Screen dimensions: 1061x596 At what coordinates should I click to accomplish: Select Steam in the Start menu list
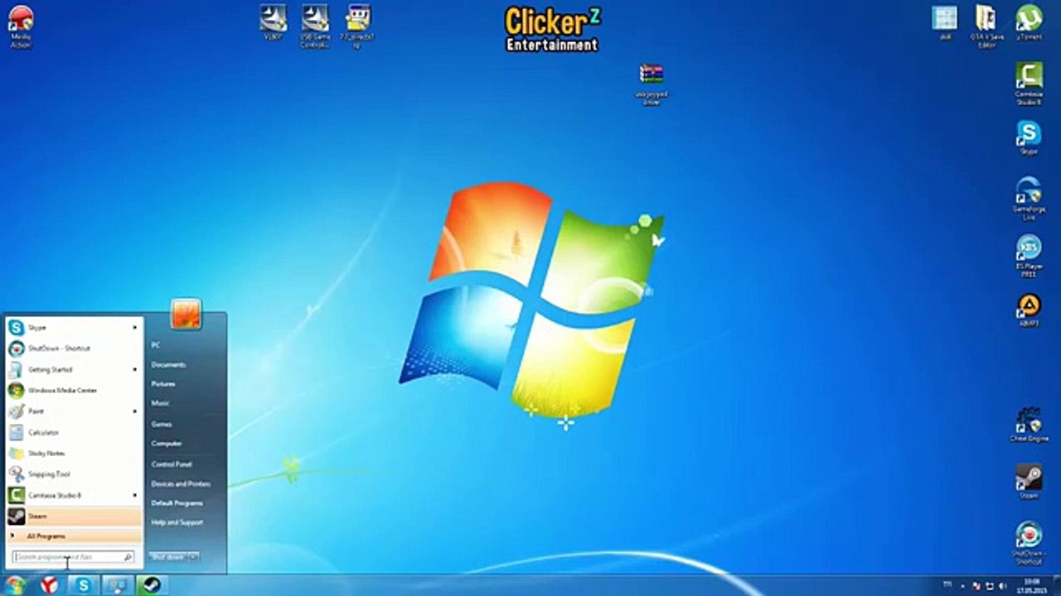pyautogui.click(x=74, y=517)
